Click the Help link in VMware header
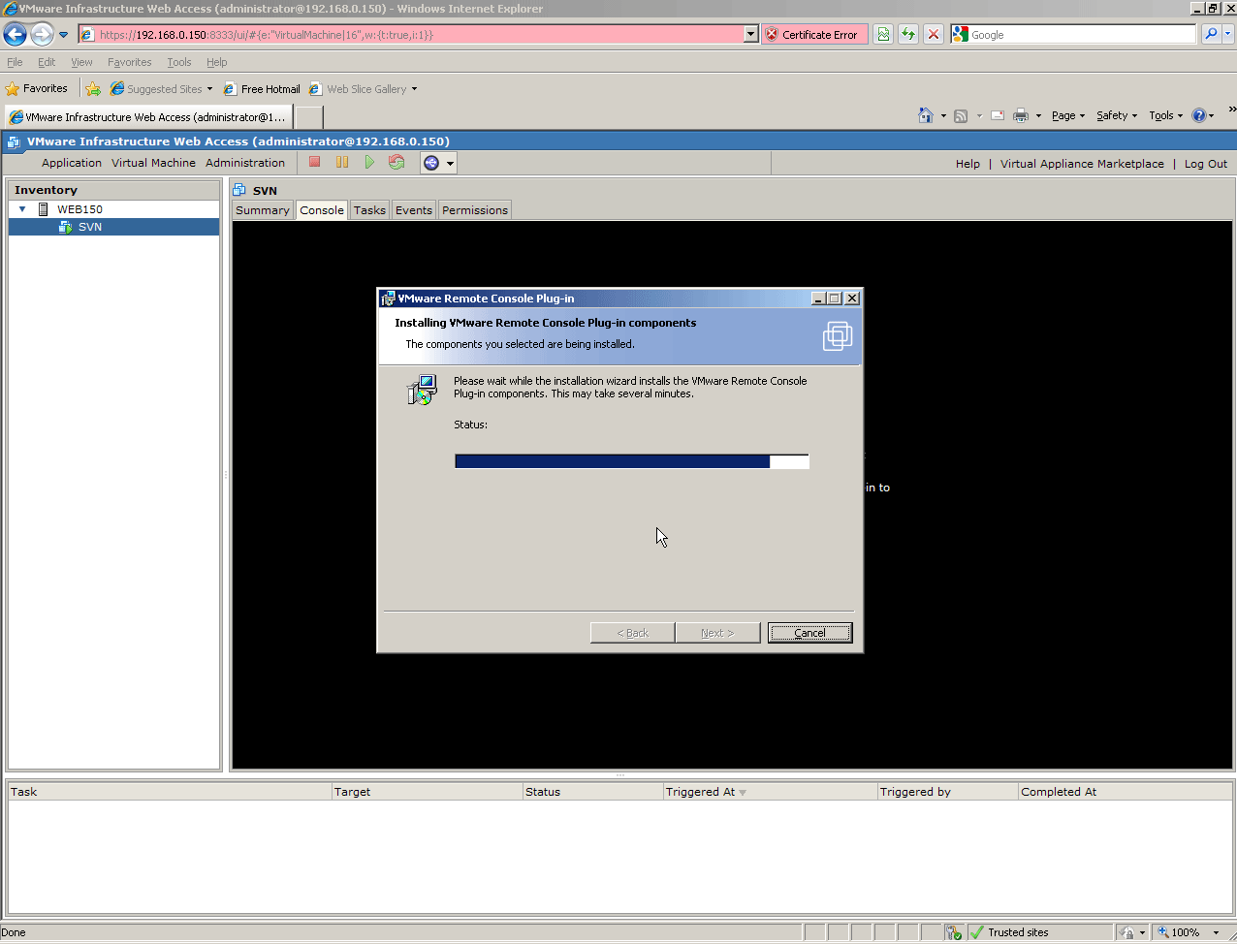This screenshot has width=1237, height=944. [x=967, y=164]
